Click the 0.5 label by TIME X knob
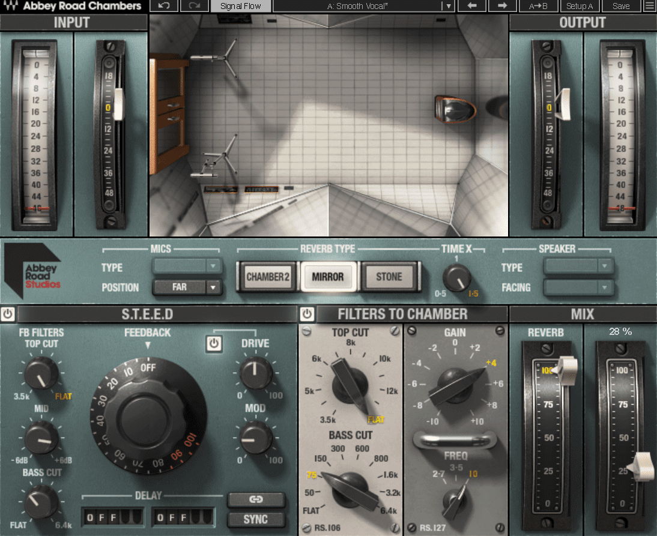Viewport: 657px width, 536px height. 440,294
